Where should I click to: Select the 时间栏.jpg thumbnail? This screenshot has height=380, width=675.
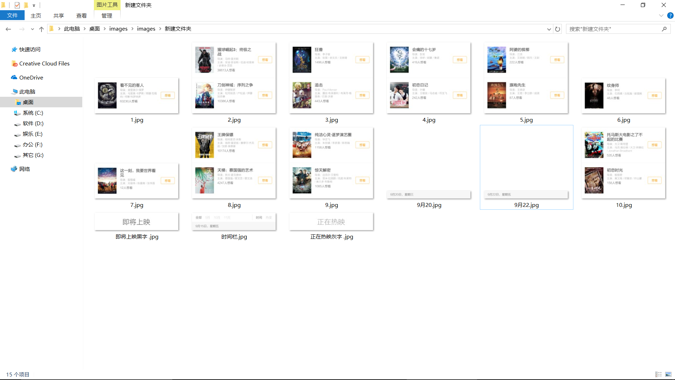[x=234, y=222]
